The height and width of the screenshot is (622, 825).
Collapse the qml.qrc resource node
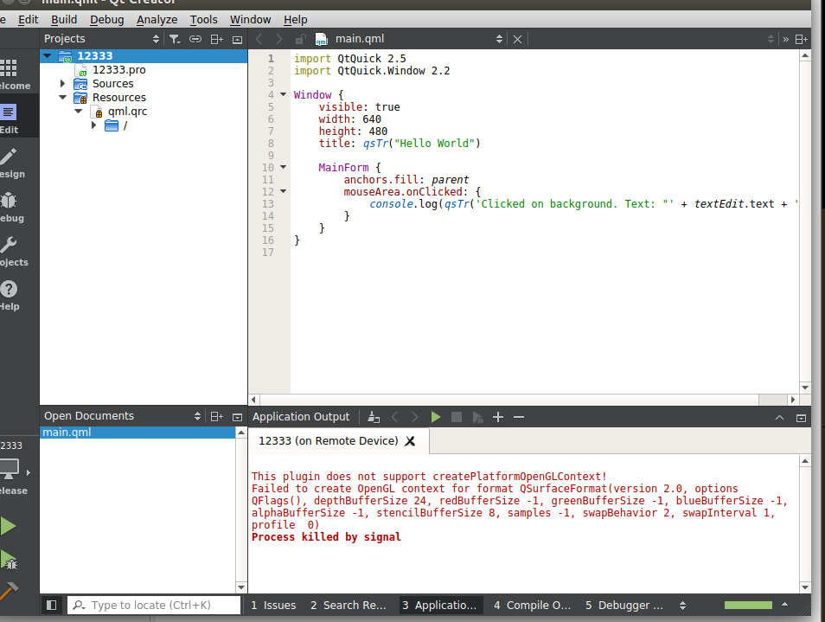(x=79, y=112)
